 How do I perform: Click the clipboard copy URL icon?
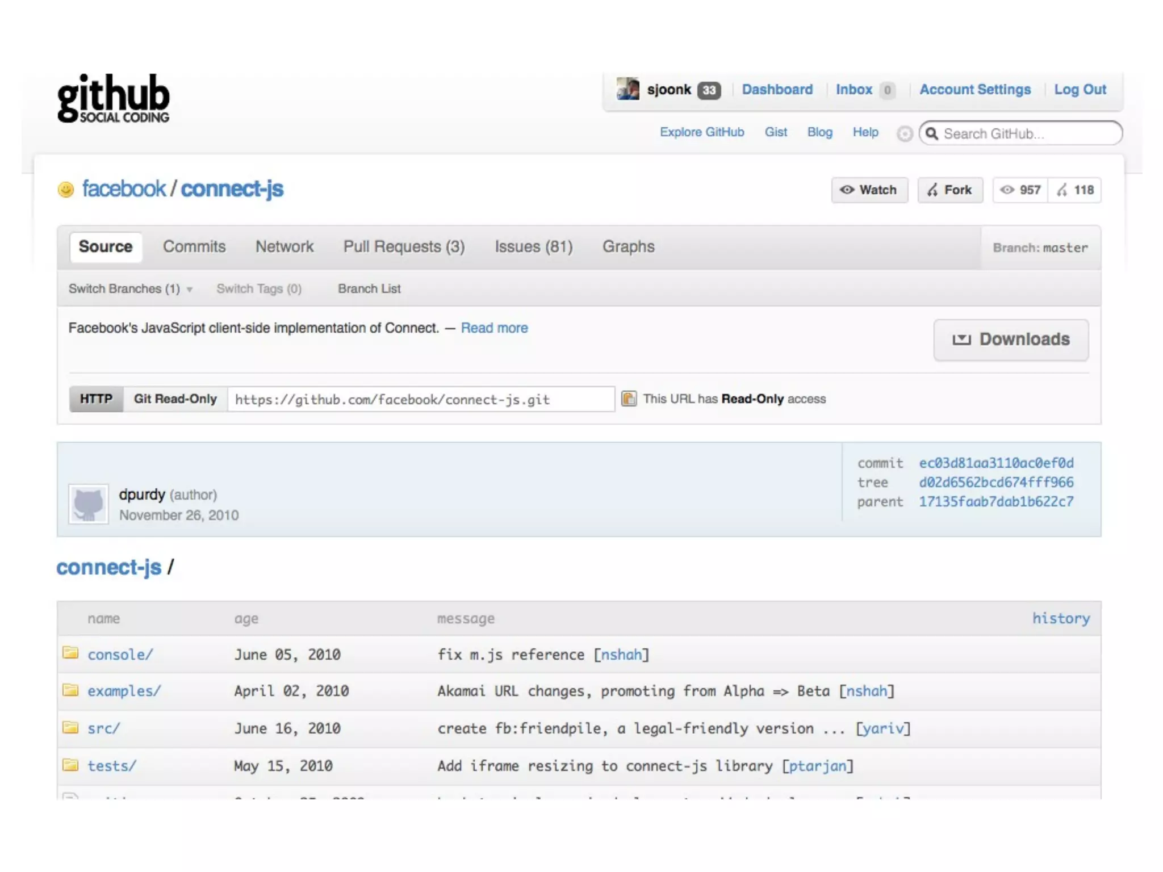[629, 399]
